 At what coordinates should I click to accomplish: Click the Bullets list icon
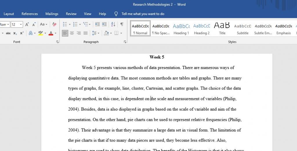(x=65, y=24)
